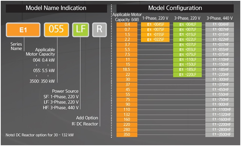Select the E1-750HF model cell

[220, 99]
